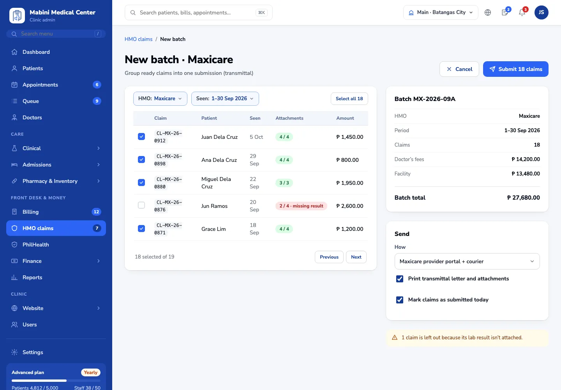561x390 pixels.
Task: Click the plan usage progress bar
Action: (56, 381)
